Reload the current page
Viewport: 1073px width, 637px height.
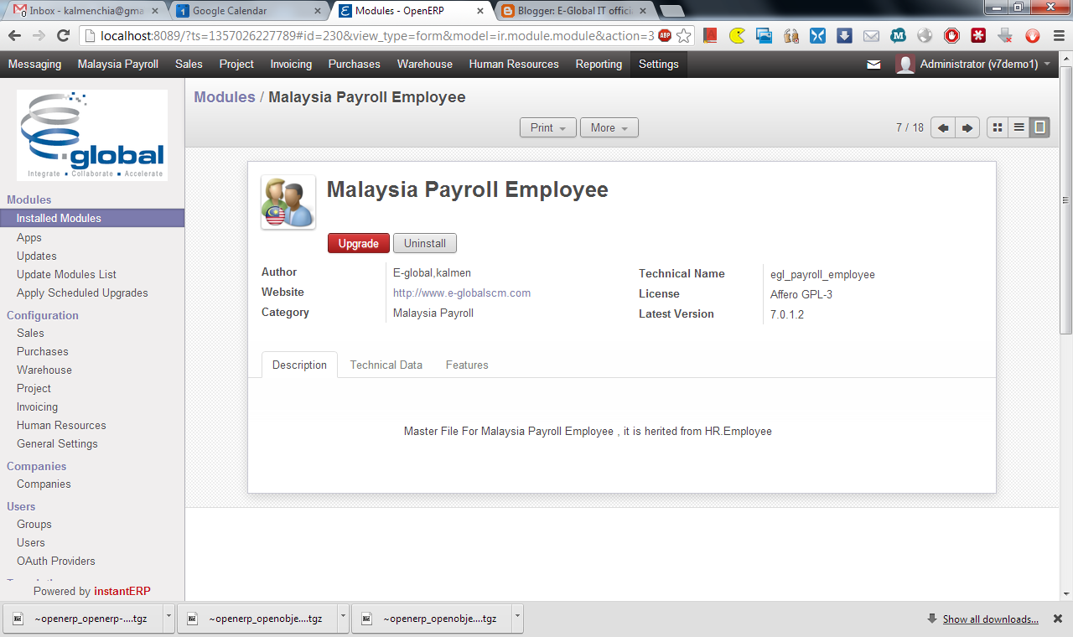tap(63, 36)
